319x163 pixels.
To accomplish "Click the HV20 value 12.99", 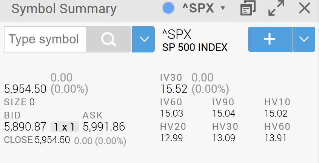I will pos(171,138).
